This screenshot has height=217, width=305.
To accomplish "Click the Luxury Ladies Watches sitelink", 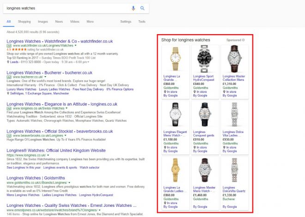I will pos(55,90).
